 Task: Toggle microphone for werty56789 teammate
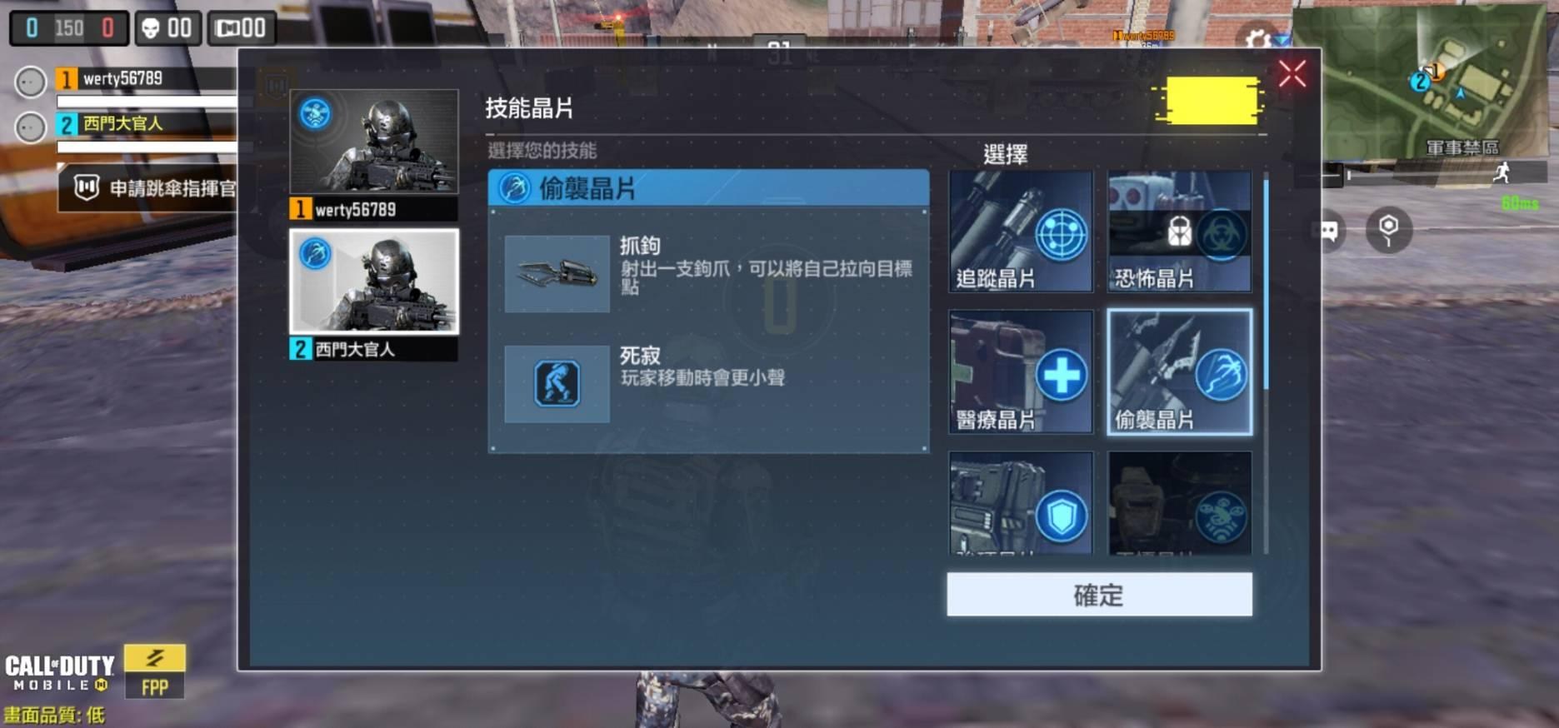tap(31, 82)
